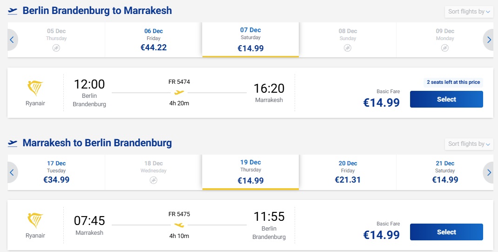Viewport: 498px width, 252px height.
Task: Show later return dates with right arrow
Action: point(489,172)
